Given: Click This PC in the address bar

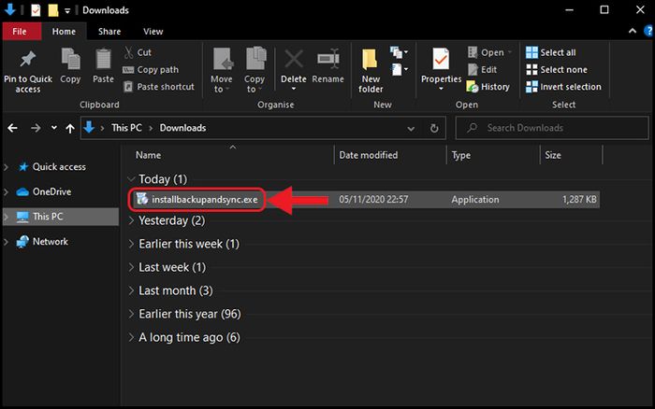Looking at the screenshot, I should click(x=126, y=128).
